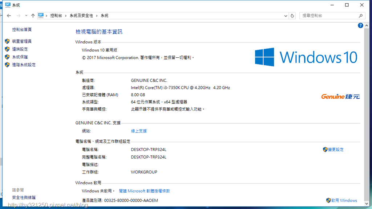Click the scrollbar up arrow
The image size is (372, 209).
point(367,25)
